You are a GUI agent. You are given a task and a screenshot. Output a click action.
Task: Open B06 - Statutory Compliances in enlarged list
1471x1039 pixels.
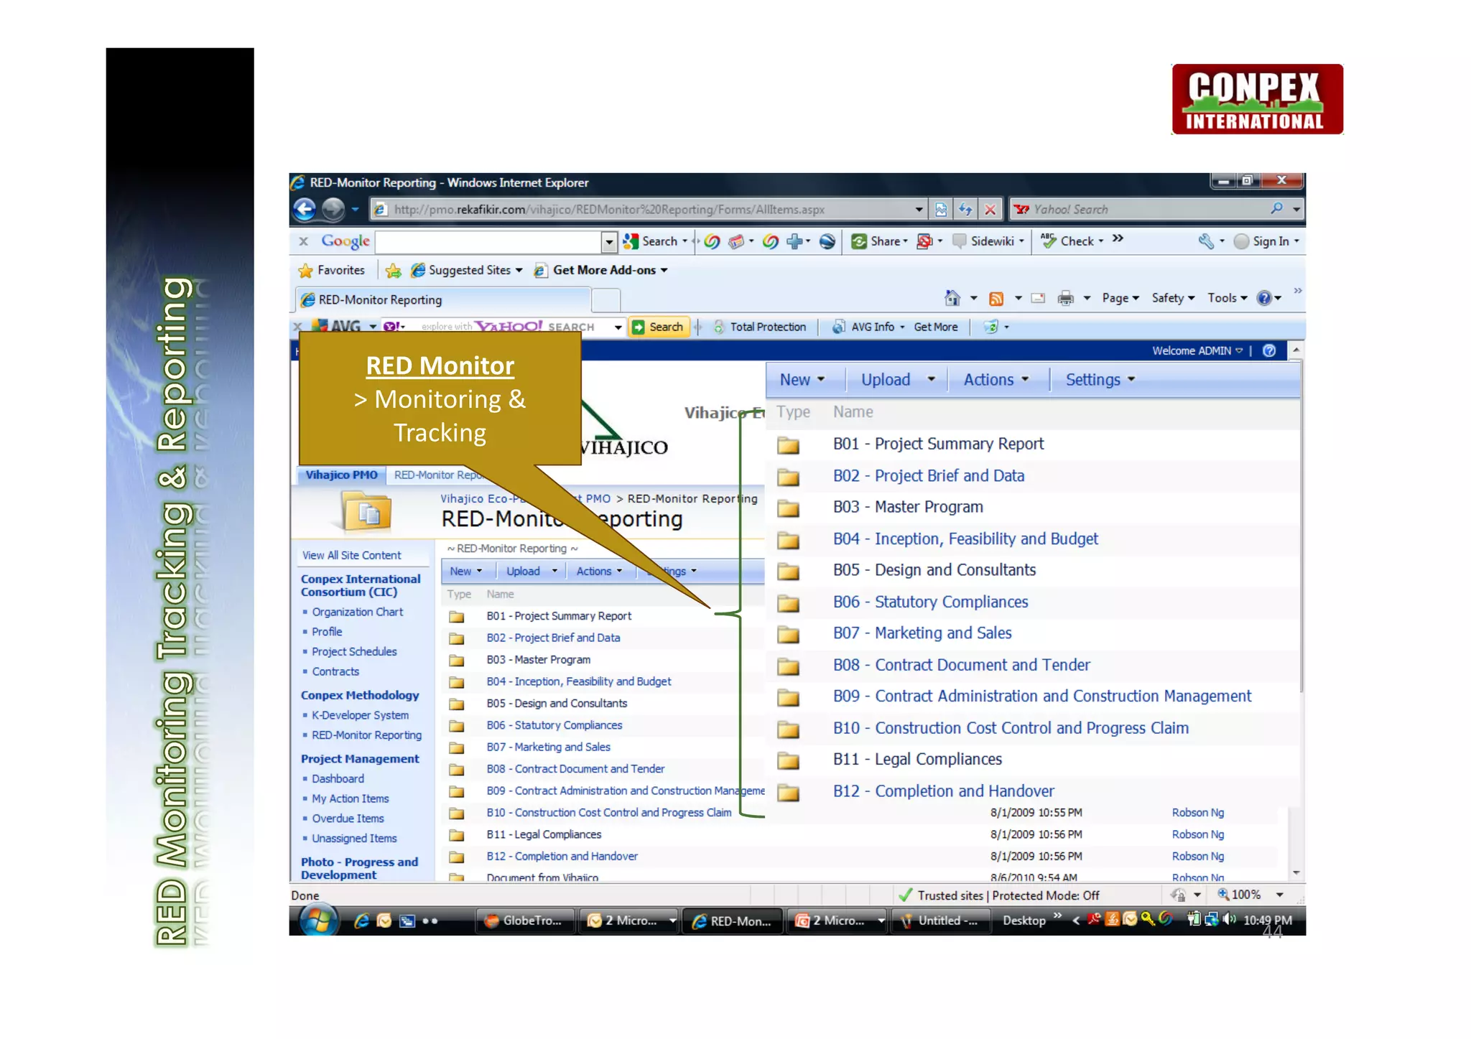(x=930, y=602)
